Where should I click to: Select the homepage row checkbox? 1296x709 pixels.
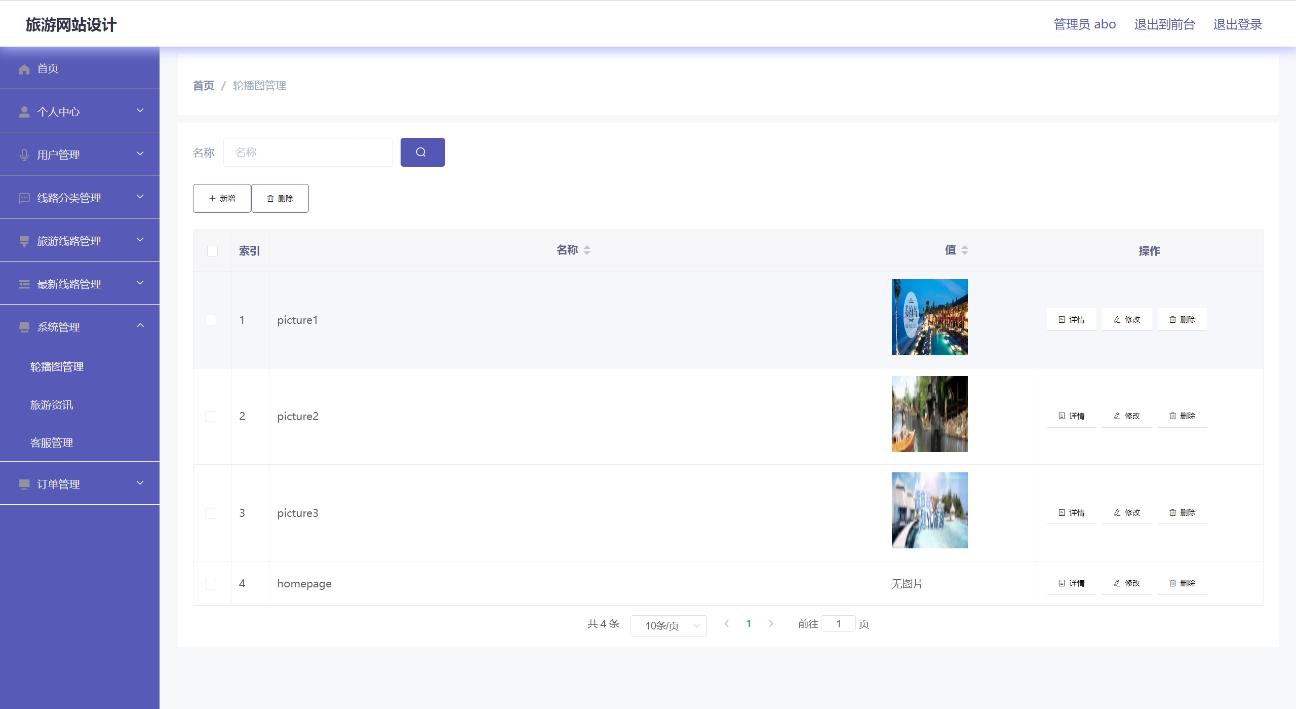point(211,584)
